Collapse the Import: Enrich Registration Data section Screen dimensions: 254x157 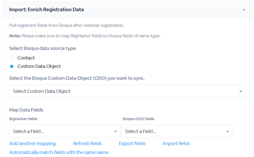coord(244,10)
